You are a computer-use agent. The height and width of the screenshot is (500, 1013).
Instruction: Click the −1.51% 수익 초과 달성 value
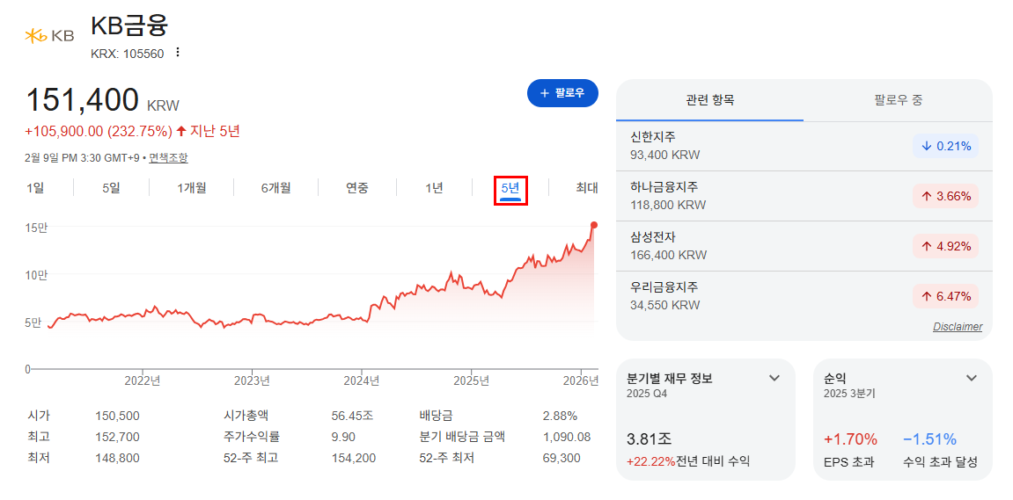[x=929, y=440]
